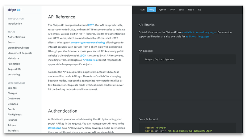Click the API Reference heading
247x140 pixels.
click(61, 17)
